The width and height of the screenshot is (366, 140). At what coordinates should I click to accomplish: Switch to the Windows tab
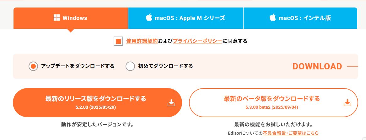point(71,18)
